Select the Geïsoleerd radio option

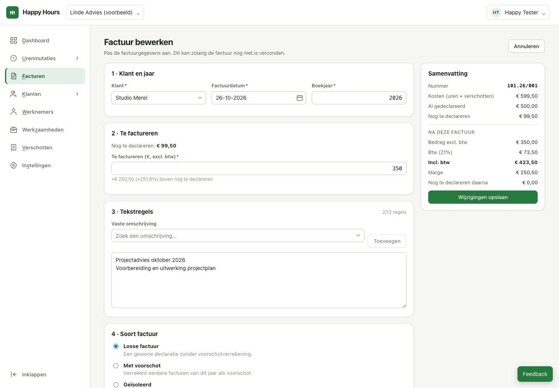point(116,385)
